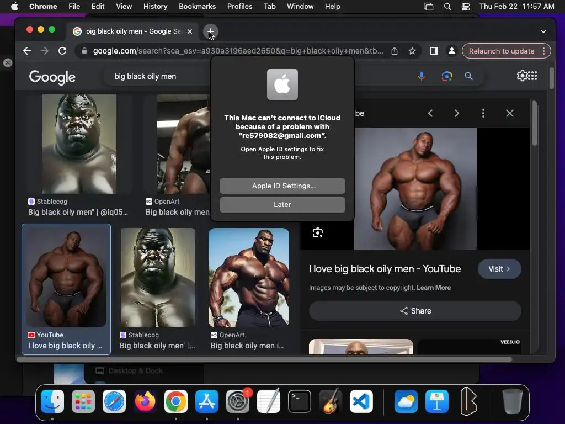This screenshot has width=565, height=424.
Task: Search by image with Google Lens icon
Action: [x=447, y=76]
